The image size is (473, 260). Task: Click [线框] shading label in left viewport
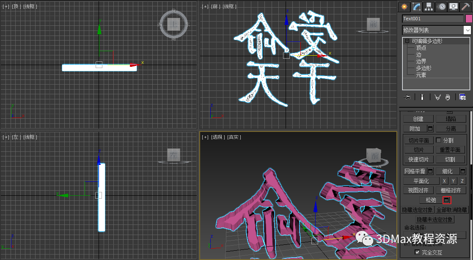pyautogui.click(x=30, y=137)
